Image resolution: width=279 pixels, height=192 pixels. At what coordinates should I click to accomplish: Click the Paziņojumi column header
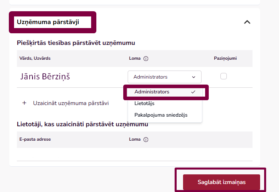point(225,59)
